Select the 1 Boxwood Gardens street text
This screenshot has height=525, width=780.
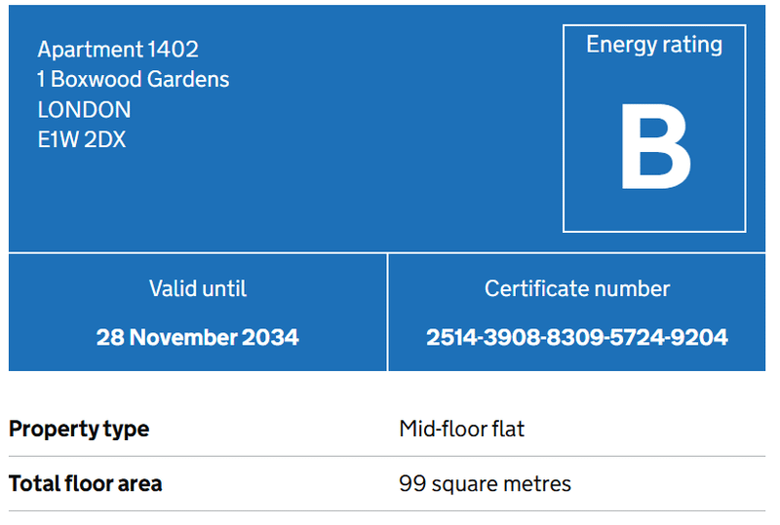[x=134, y=79]
